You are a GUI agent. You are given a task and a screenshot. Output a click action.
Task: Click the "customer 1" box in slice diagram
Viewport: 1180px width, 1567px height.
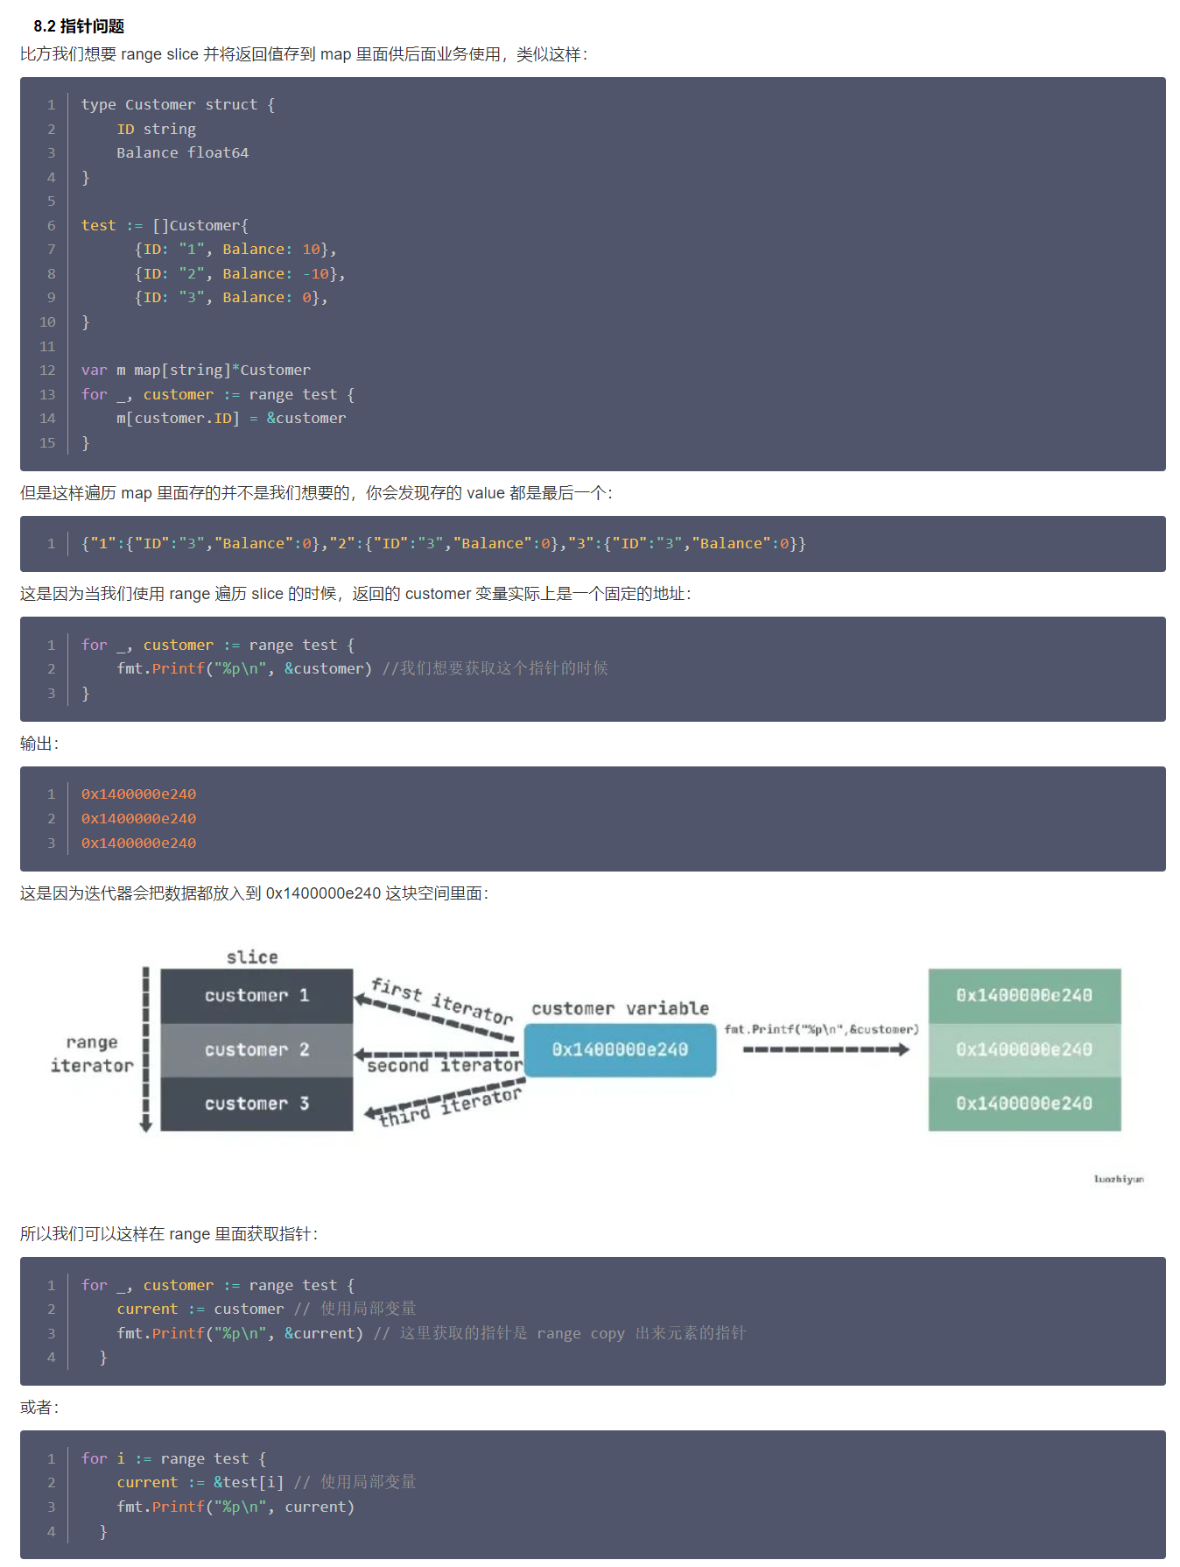(x=256, y=996)
